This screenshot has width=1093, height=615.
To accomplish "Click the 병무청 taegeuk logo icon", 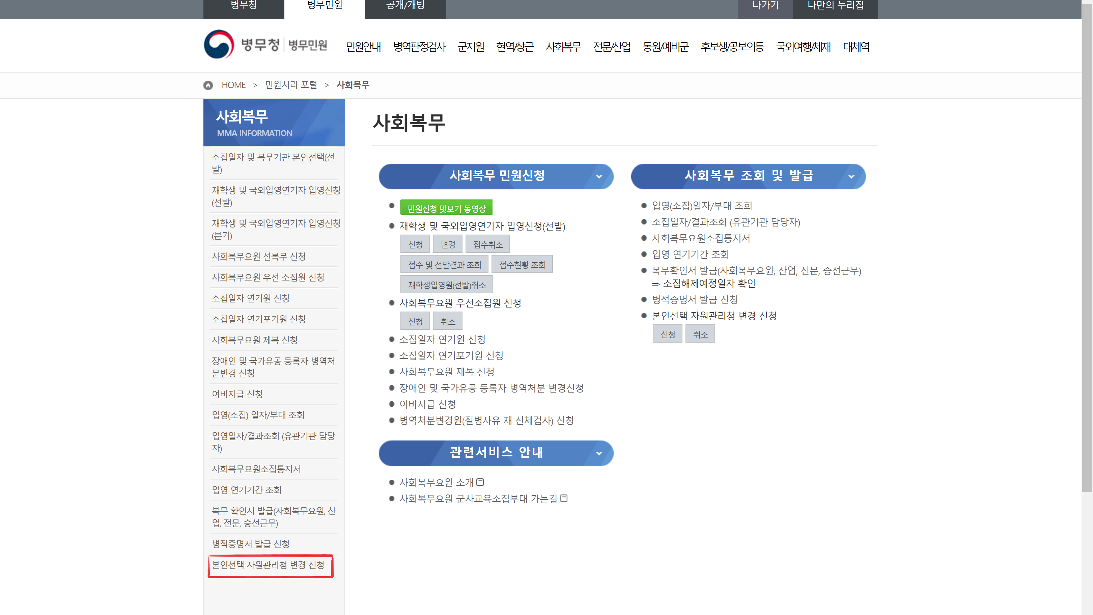I will tap(219, 45).
